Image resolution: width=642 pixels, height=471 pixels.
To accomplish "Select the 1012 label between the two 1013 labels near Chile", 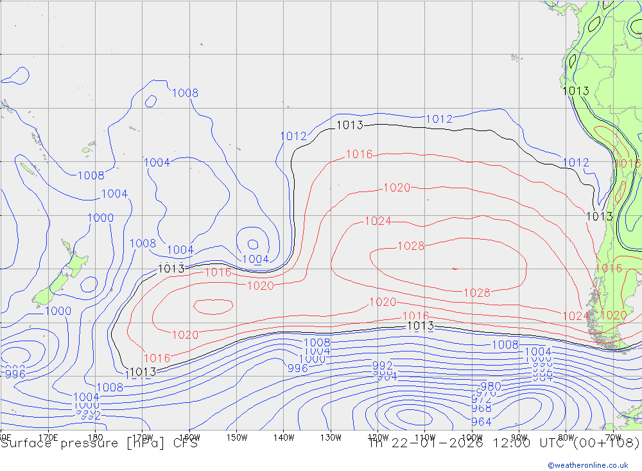I will [576, 163].
